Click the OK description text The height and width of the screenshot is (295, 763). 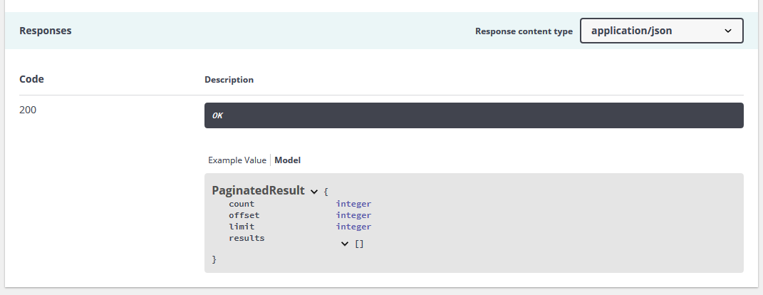coord(217,115)
